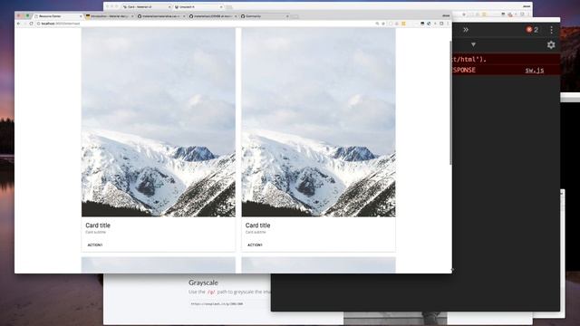Close the Introduction Material design tab
This screenshot has height=326, width=580.
132,16
